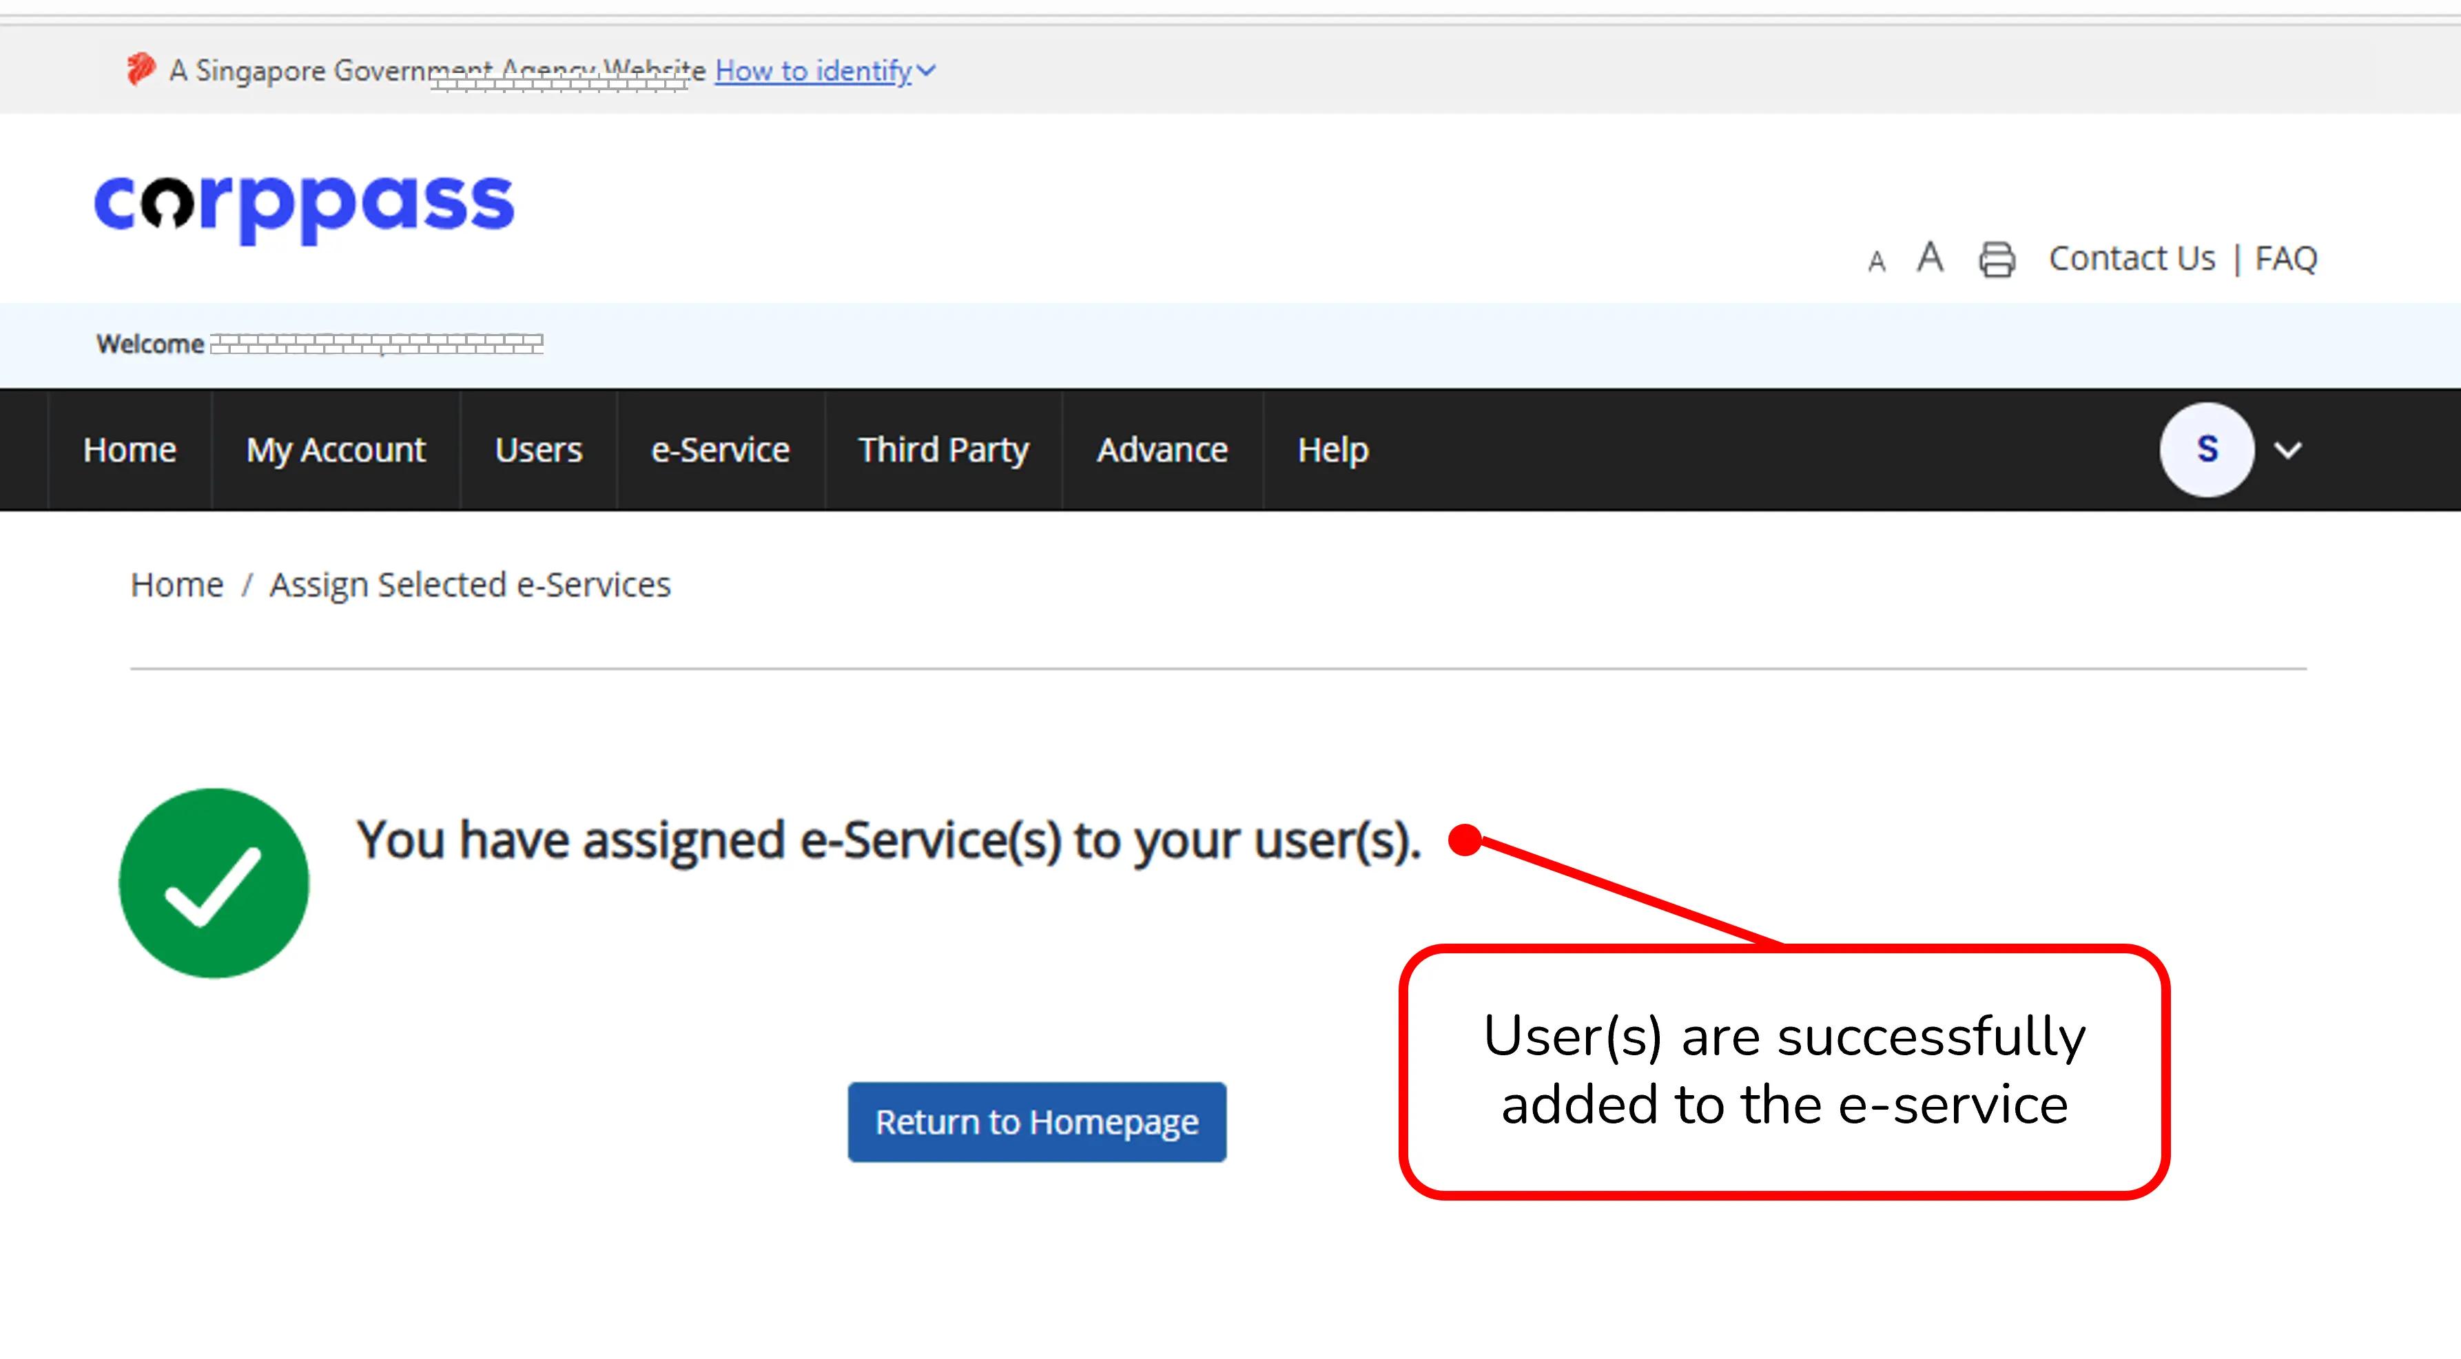The height and width of the screenshot is (1359, 2461).
Task: Expand the Advance navigation menu
Action: [1162, 450]
